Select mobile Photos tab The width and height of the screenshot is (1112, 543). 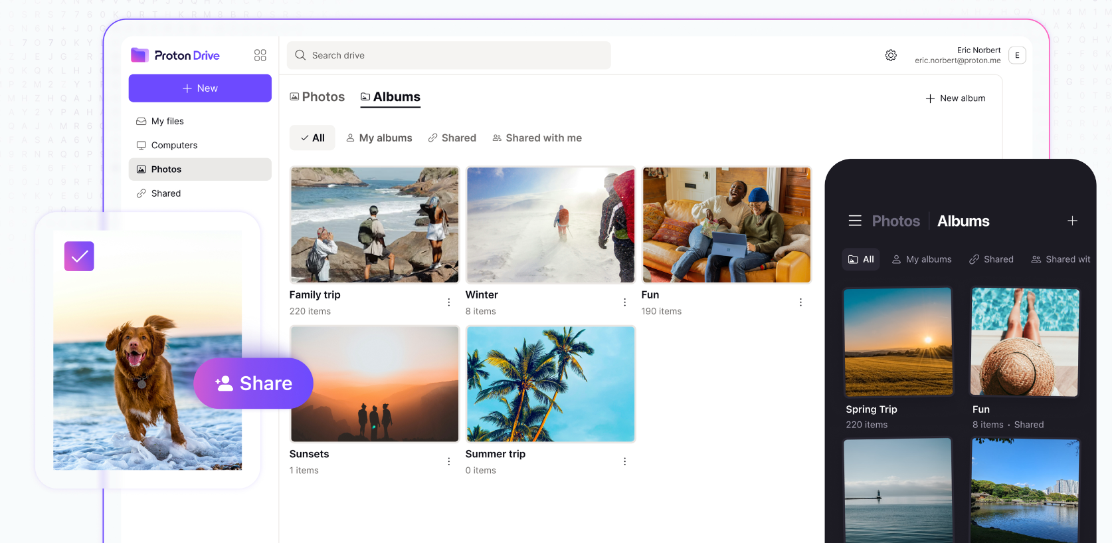click(896, 221)
